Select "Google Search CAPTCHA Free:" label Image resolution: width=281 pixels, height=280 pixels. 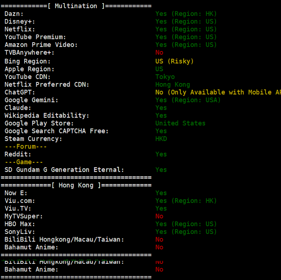pos(57,131)
